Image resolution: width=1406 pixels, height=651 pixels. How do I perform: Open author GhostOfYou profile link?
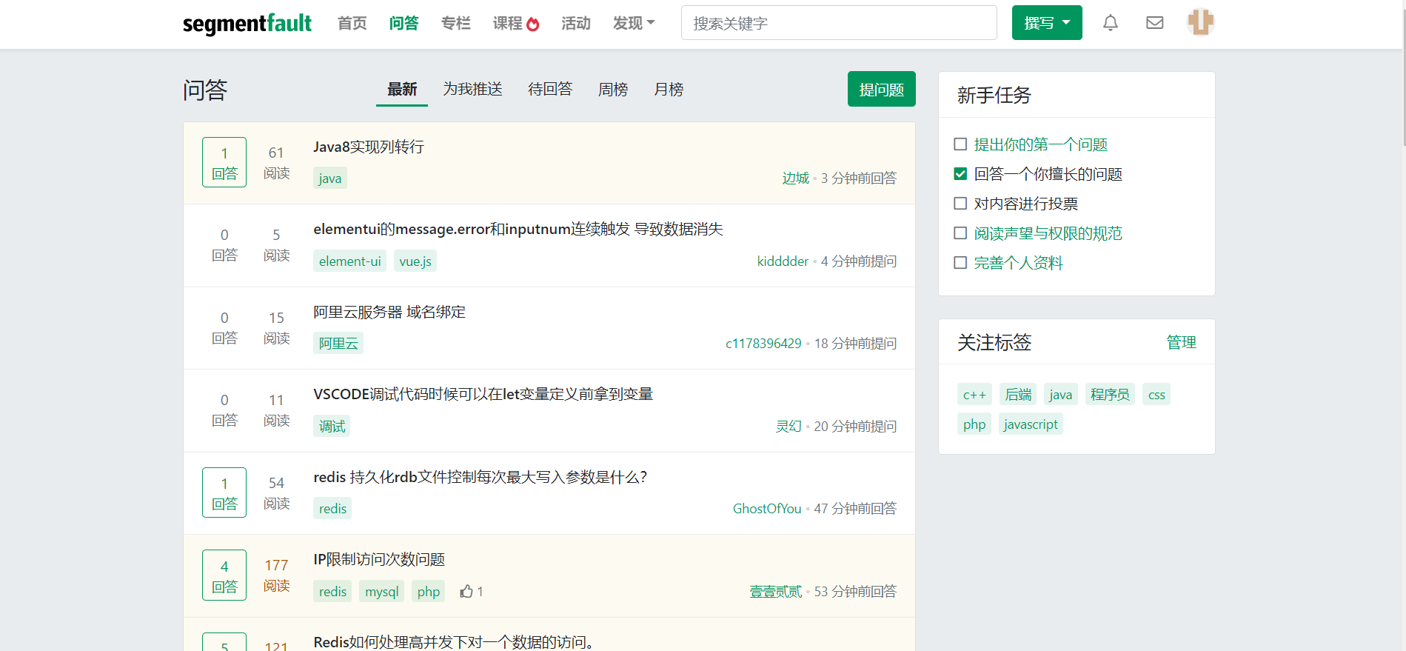pos(767,508)
